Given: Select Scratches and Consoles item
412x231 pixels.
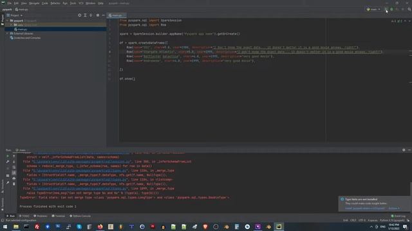Looking at the screenshot, I should click(x=25, y=38).
